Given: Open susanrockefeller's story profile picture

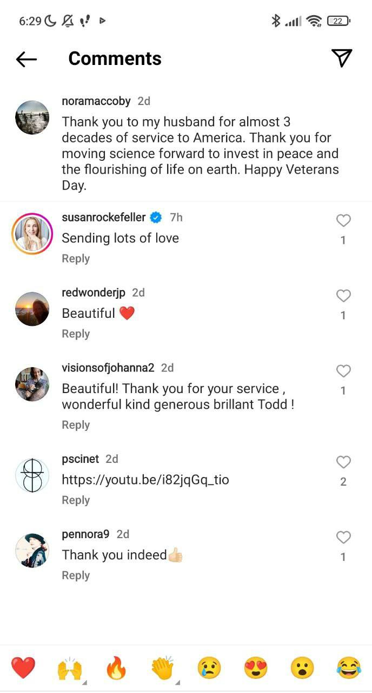Looking at the screenshot, I should point(32,234).
